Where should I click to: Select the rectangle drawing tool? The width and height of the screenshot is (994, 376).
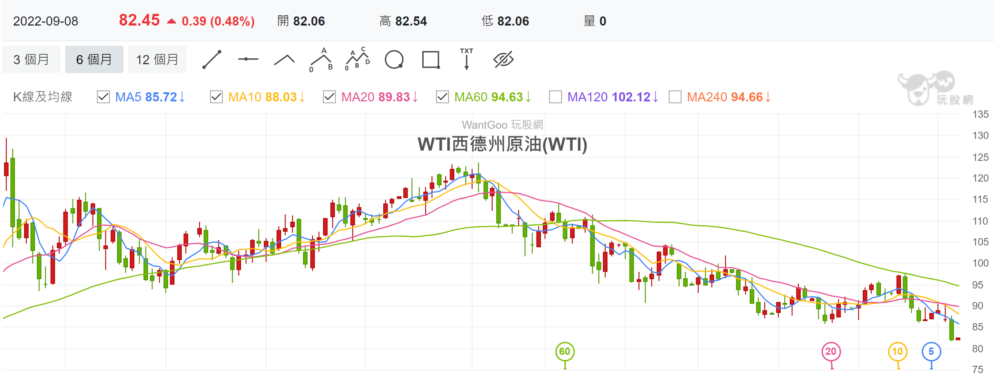(x=431, y=60)
